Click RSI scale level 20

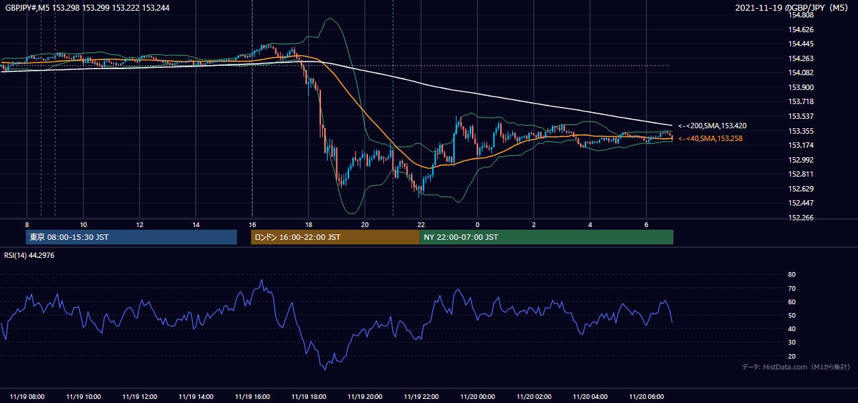click(x=792, y=356)
